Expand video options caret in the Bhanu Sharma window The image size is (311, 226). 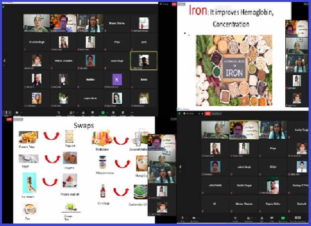point(22,113)
